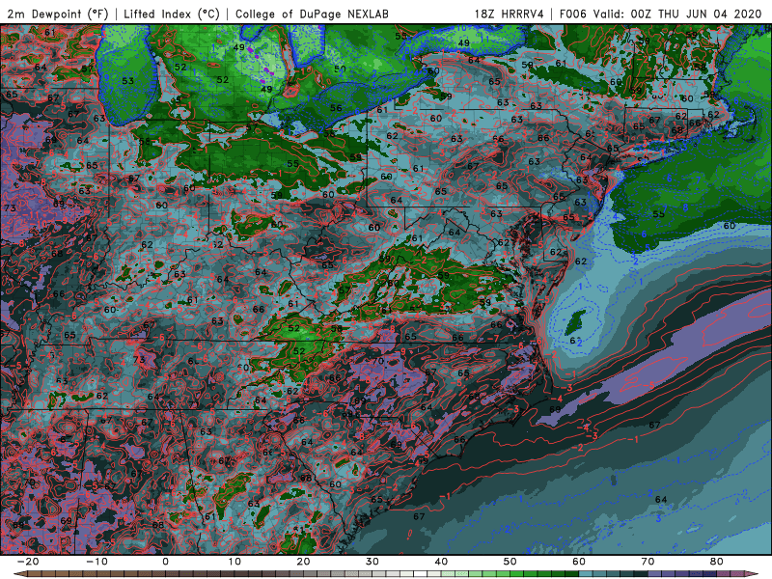772x579 pixels.
Task: Click the '2m Dewpoint (°F)' title text
Action: [x=57, y=14]
